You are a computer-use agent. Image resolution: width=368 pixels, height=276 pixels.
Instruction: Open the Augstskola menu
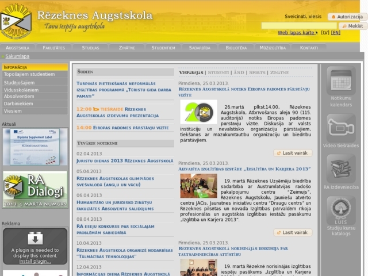click(x=18, y=48)
